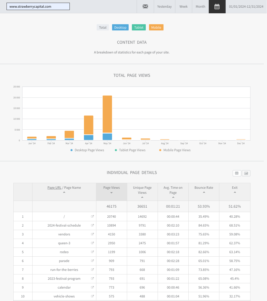Switch to bar chart view icon

tap(246, 173)
